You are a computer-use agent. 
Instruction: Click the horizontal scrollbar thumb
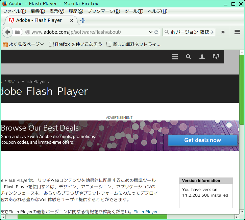92,217
